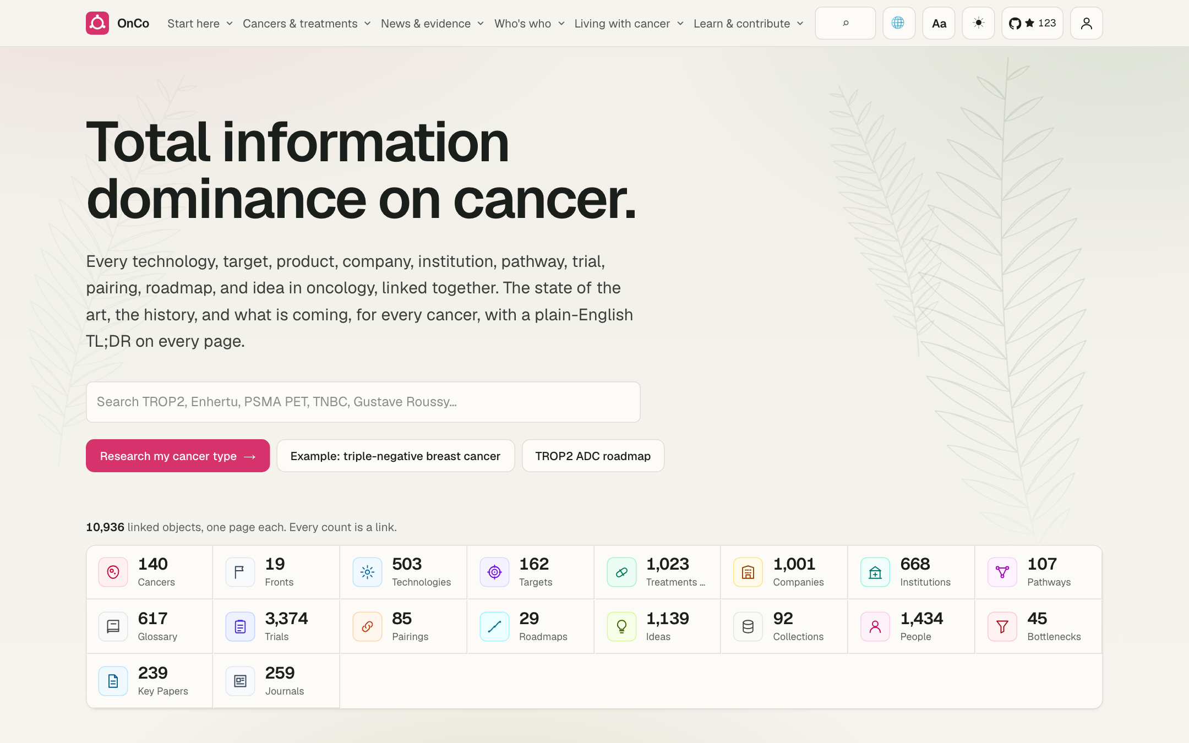Click Example: triple-negative breast cancer button

(395, 456)
